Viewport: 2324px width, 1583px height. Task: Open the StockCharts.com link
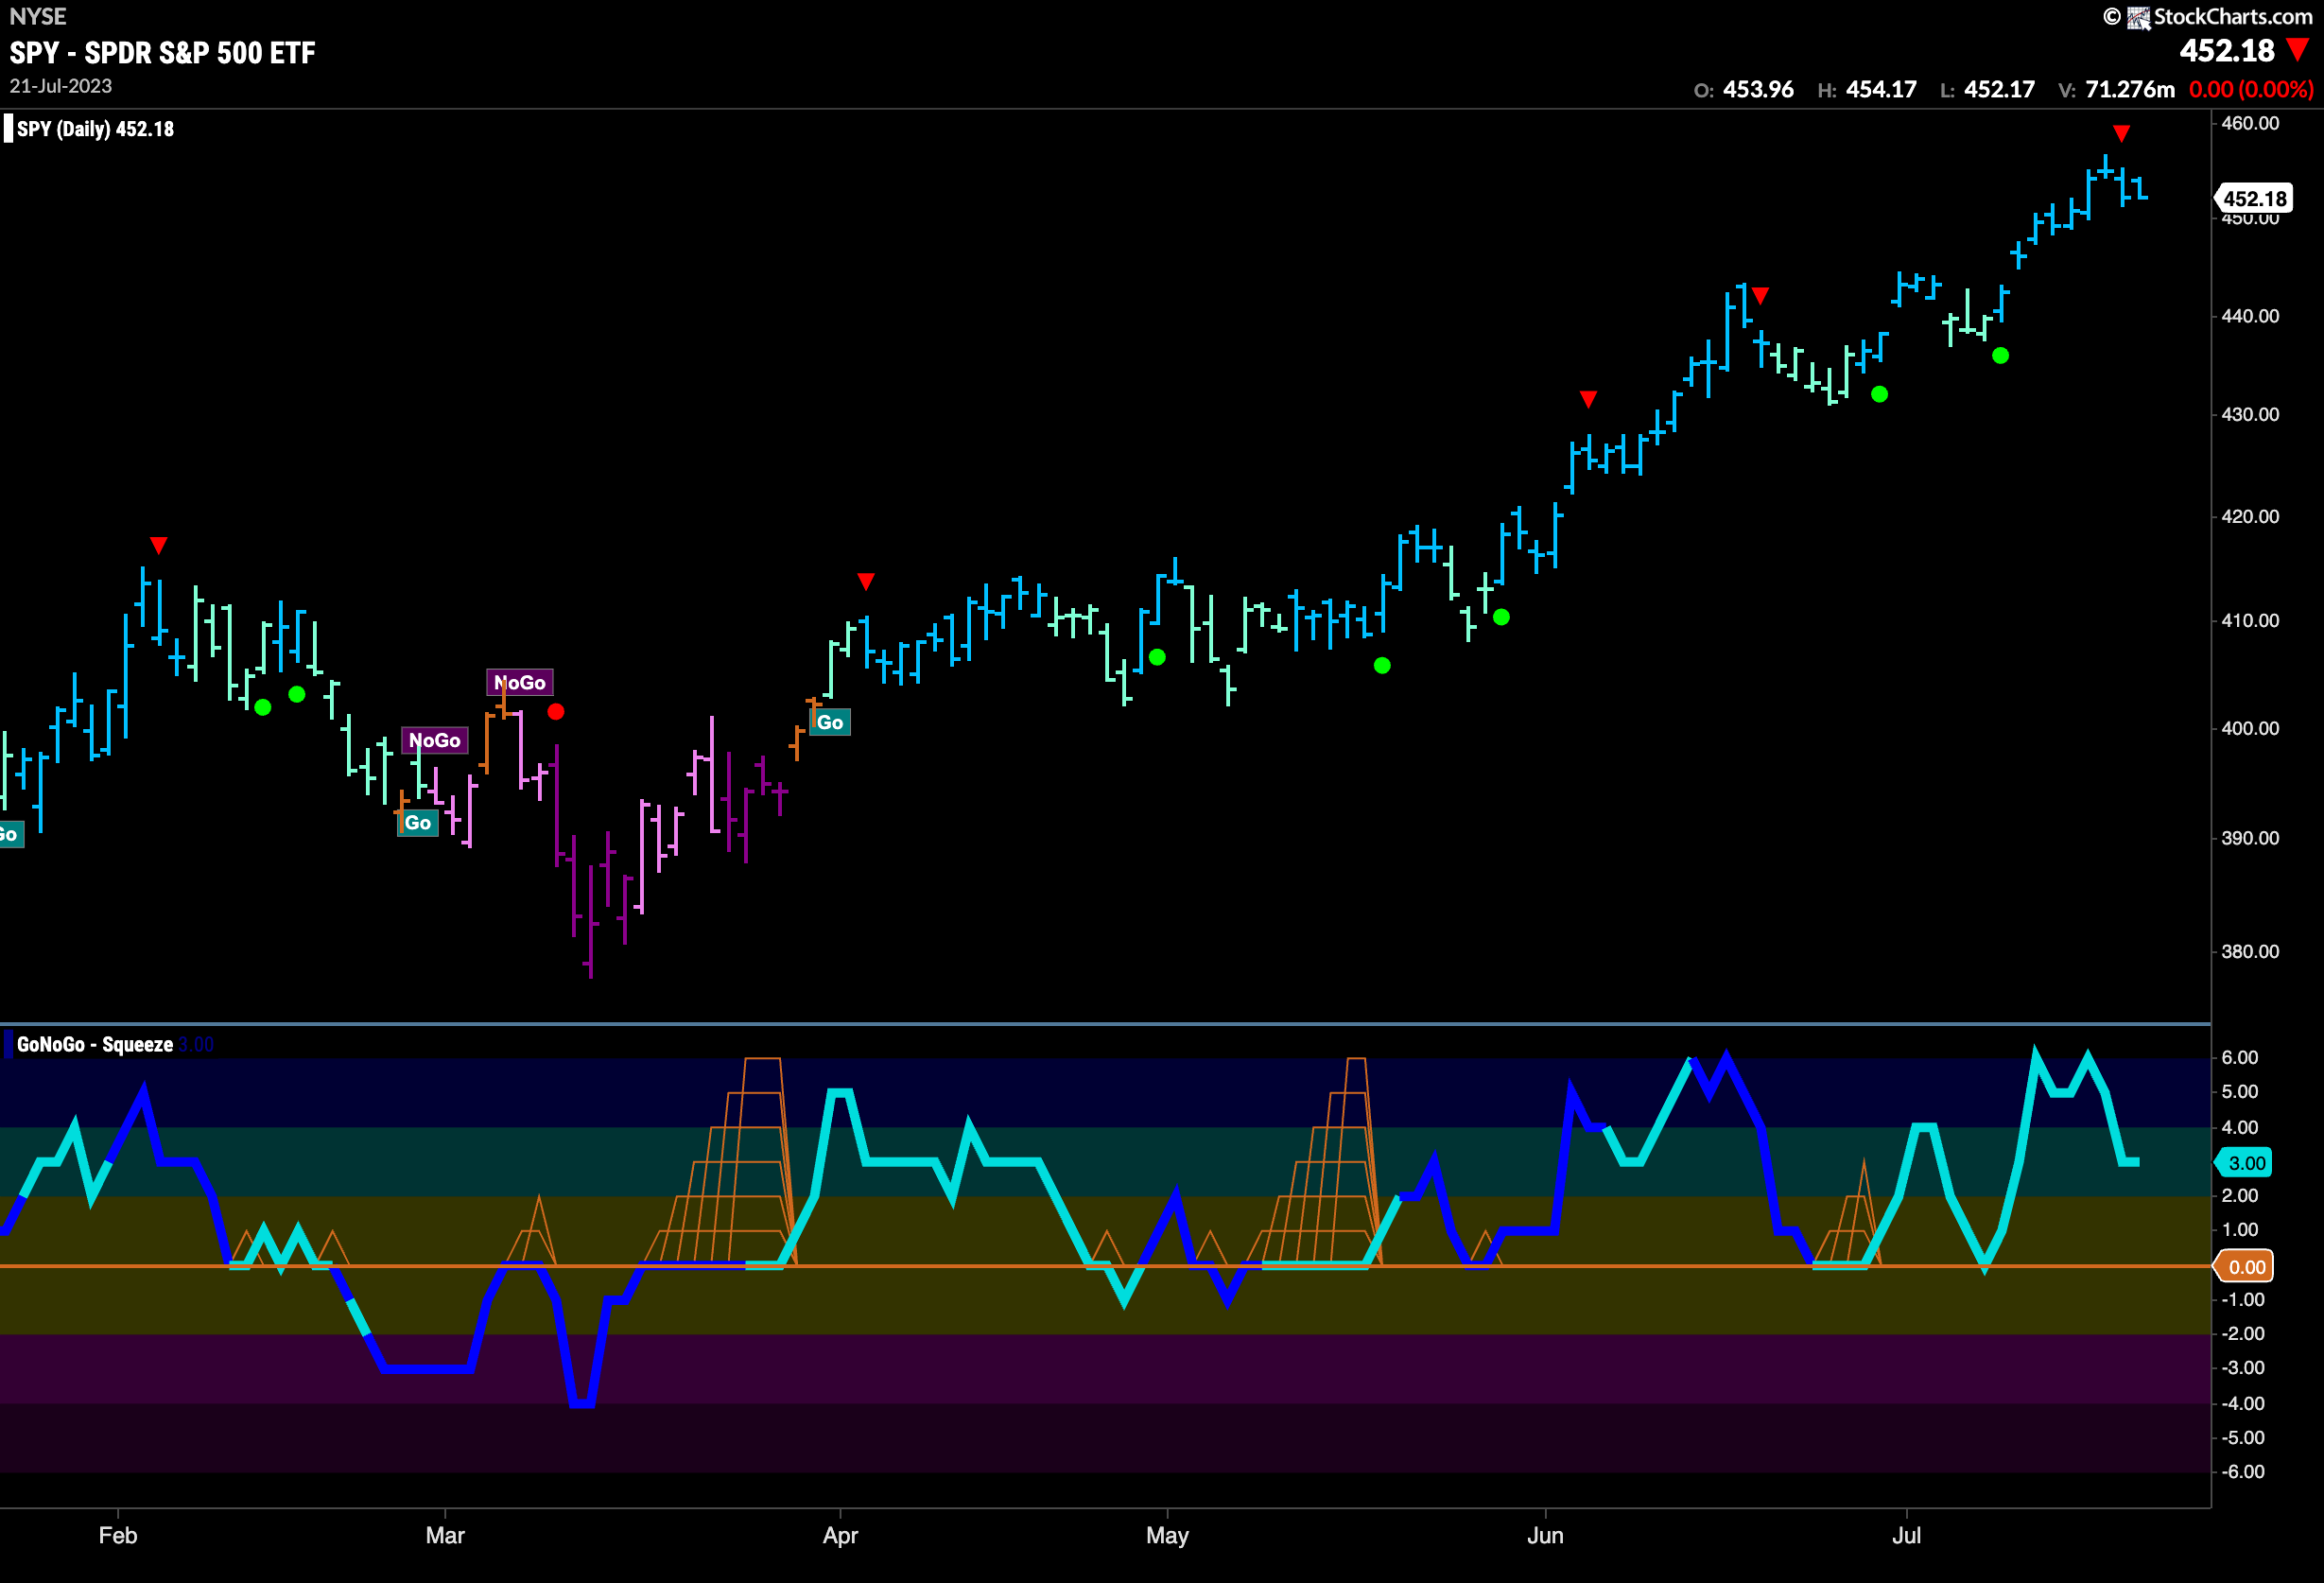coord(2232,17)
